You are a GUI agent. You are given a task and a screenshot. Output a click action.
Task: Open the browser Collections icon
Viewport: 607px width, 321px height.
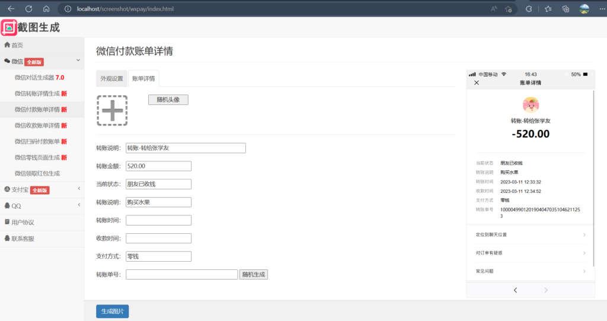coord(566,9)
